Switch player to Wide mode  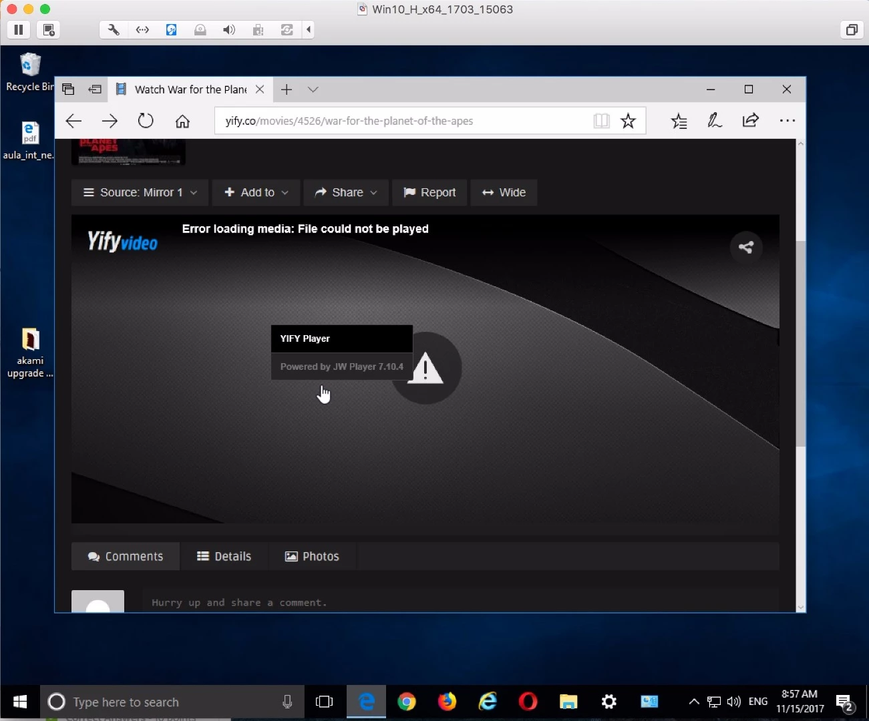click(504, 192)
